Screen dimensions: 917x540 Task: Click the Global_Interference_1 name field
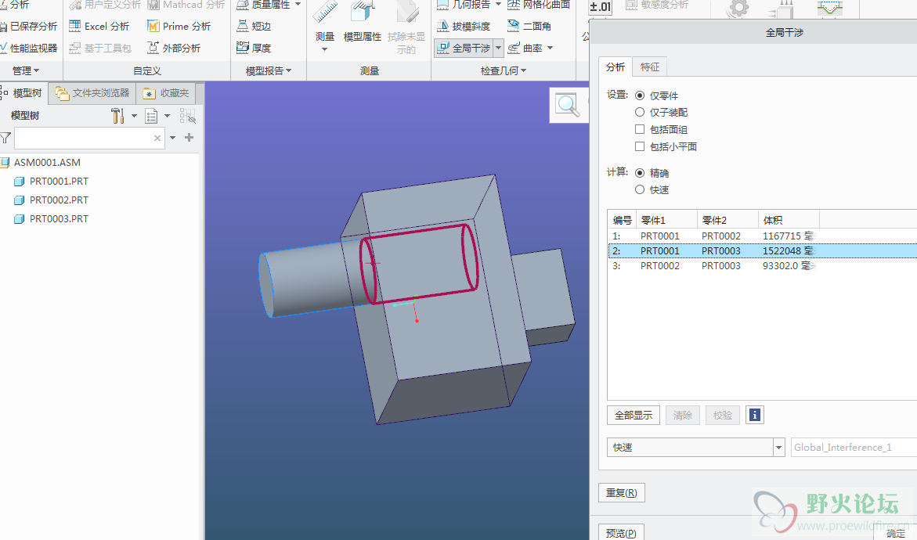pyautogui.click(x=854, y=447)
